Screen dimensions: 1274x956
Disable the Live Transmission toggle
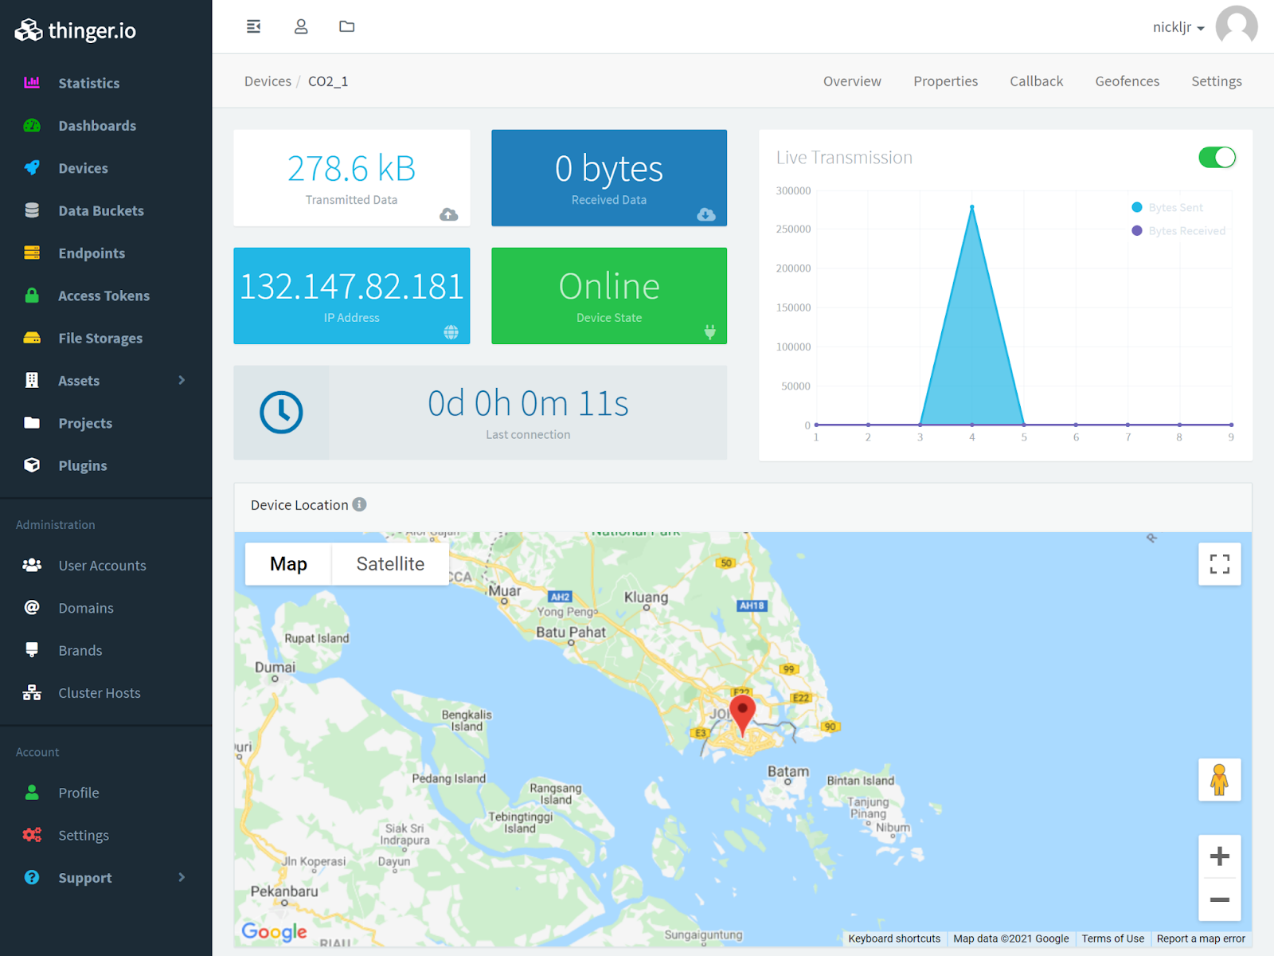point(1217,157)
